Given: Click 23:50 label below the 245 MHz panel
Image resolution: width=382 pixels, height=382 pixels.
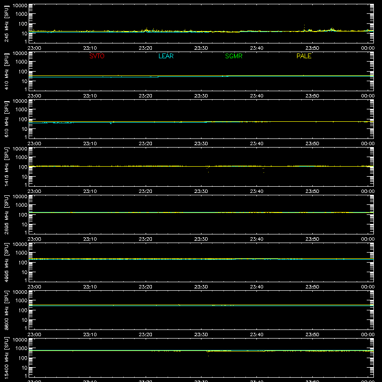Looking at the screenshot, I should pos(312,48).
